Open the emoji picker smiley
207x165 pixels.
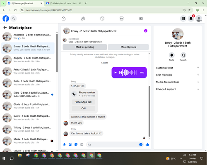pos(141,144)
